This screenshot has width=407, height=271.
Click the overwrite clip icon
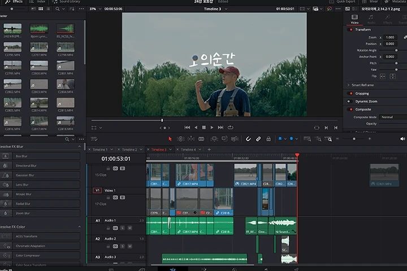point(224,139)
